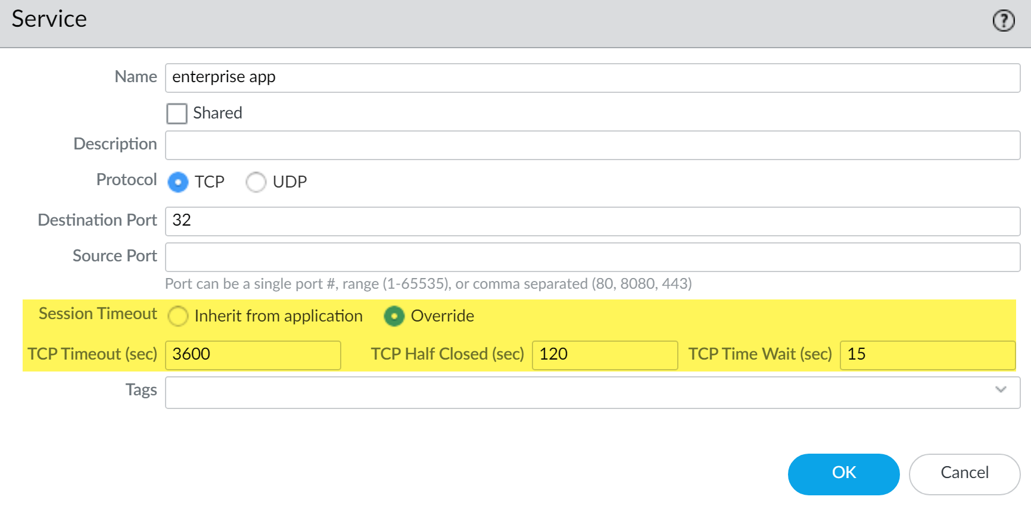This screenshot has height=512, width=1031.
Task: Click the empty Description field
Action: click(592, 145)
